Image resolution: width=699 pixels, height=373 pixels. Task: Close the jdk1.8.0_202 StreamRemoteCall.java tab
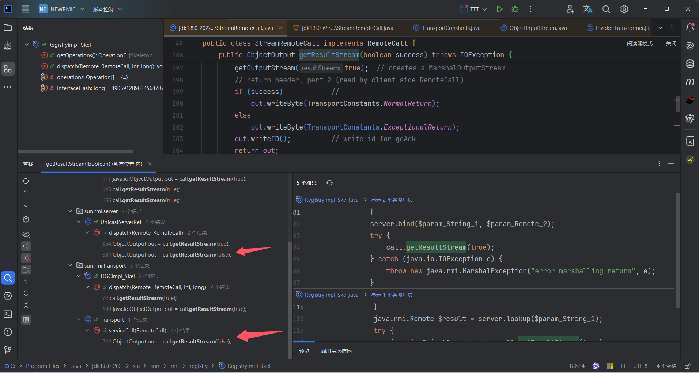[x=280, y=28]
